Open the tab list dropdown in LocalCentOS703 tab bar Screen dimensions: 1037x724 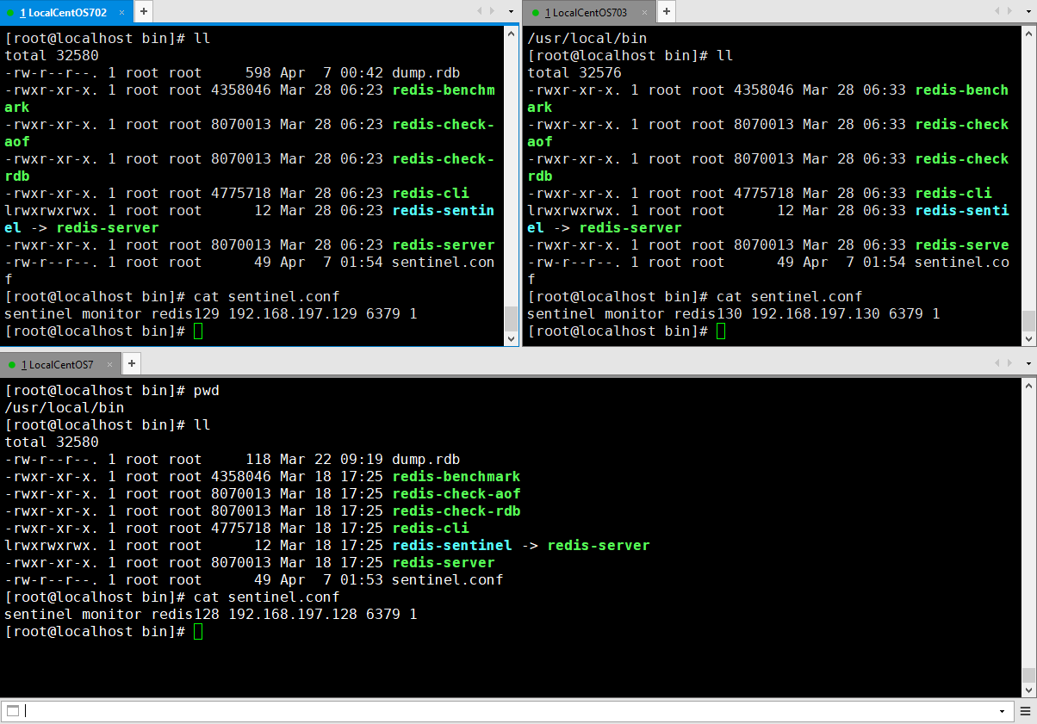point(1028,11)
